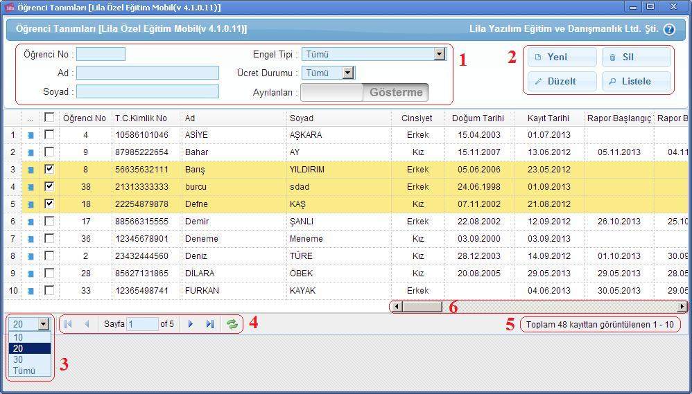Select 10 in the page size list
This screenshot has height=394, width=692.
(x=30, y=337)
